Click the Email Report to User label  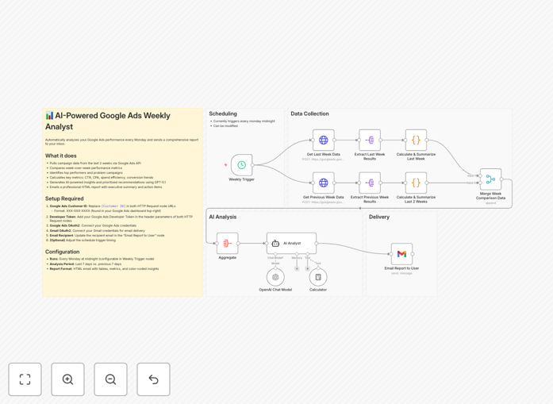pyautogui.click(x=401, y=268)
